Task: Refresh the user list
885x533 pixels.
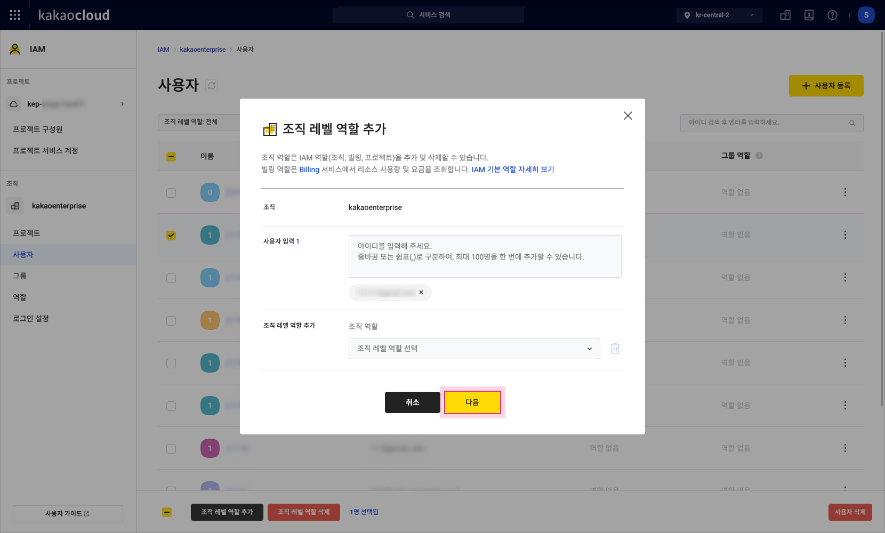Action: [212, 85]
